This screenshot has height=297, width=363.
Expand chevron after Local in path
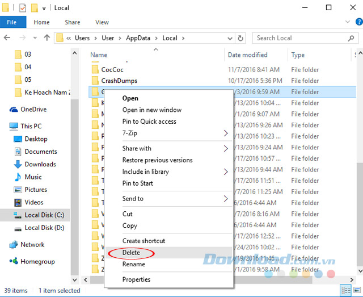(183, 38)
